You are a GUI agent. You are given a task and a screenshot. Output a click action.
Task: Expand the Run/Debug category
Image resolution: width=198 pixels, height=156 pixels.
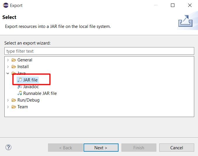(x=8, y=100)
